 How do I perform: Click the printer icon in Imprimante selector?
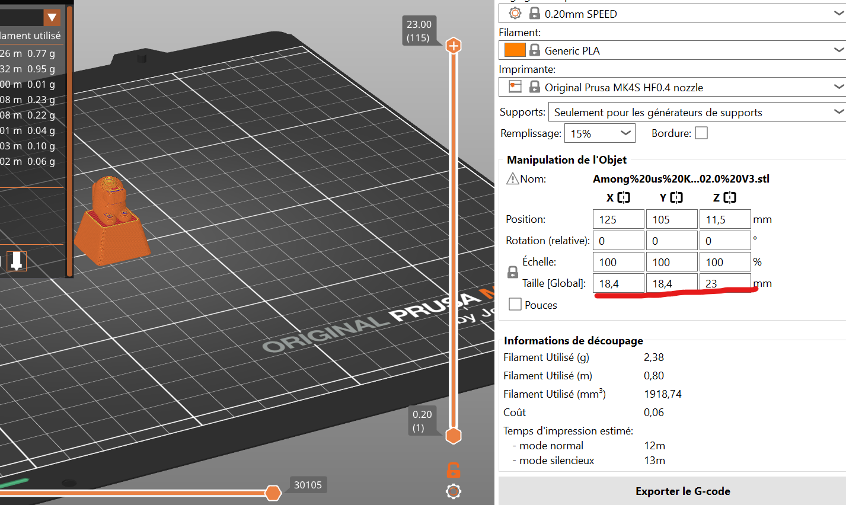click(x=515, y=87)
